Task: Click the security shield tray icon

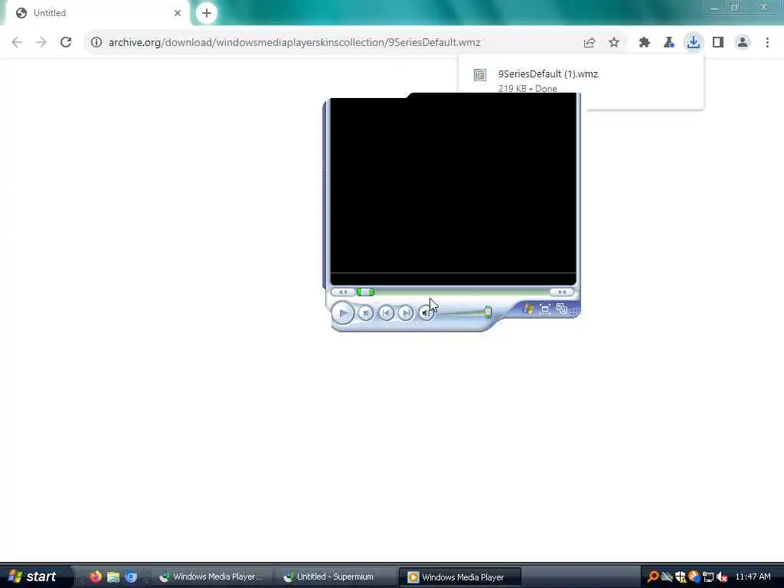Action: point(680,577)
